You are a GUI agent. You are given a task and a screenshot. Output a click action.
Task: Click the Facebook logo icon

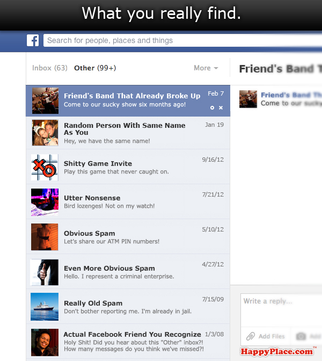pos(33,40)
